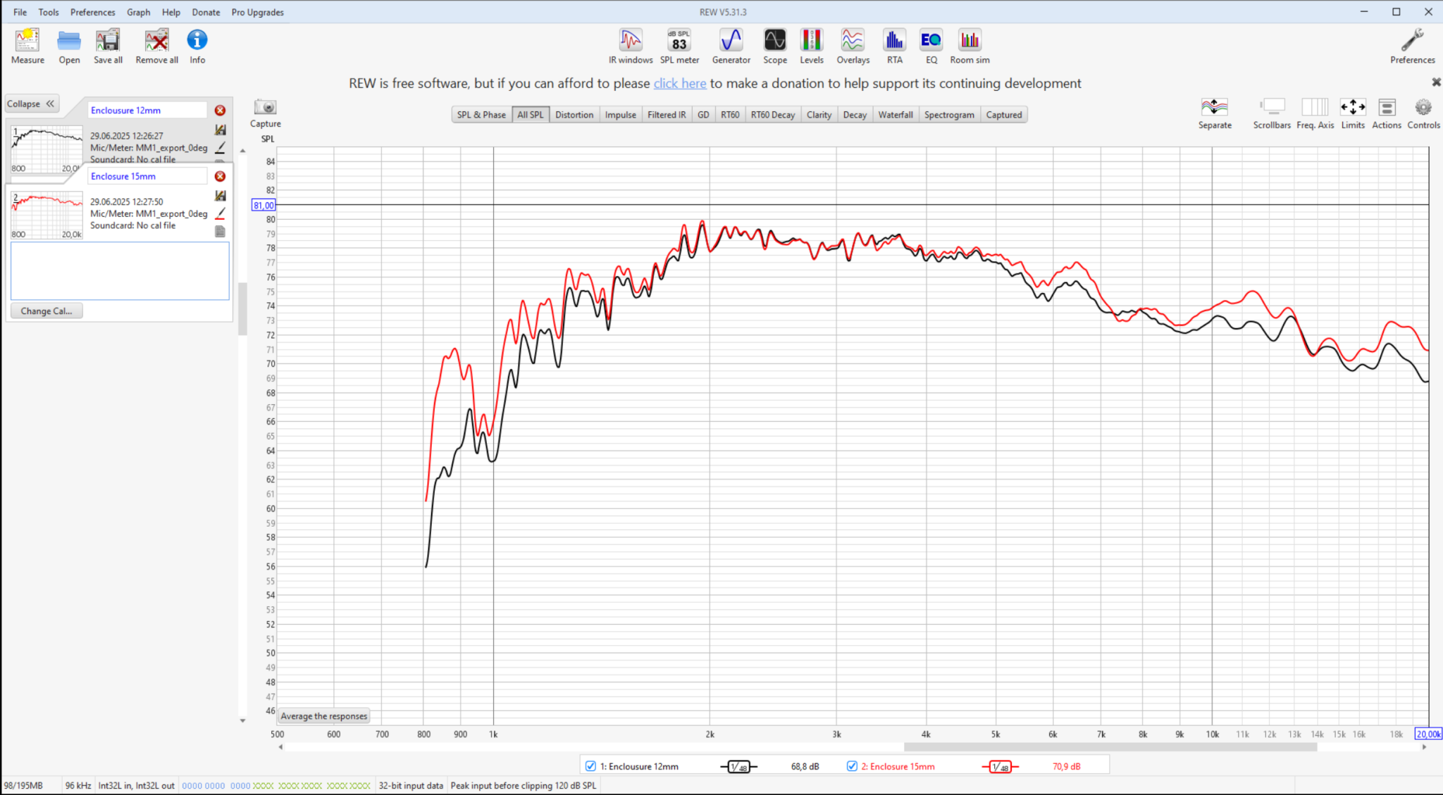The height and width of the screenshot is (795, 1443).
Task: Click trace colour pencil icon for Enclosure 15mm
Action: pyautogui.click(x=220, y=213)
